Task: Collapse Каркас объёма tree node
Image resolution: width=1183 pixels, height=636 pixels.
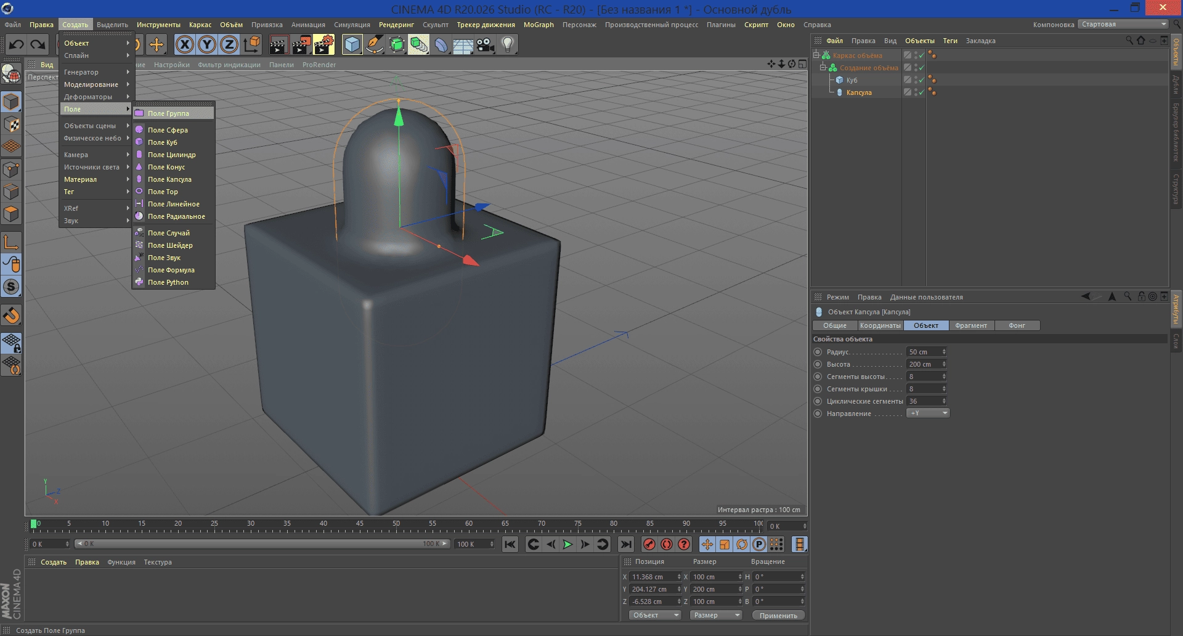Action: 816,55
